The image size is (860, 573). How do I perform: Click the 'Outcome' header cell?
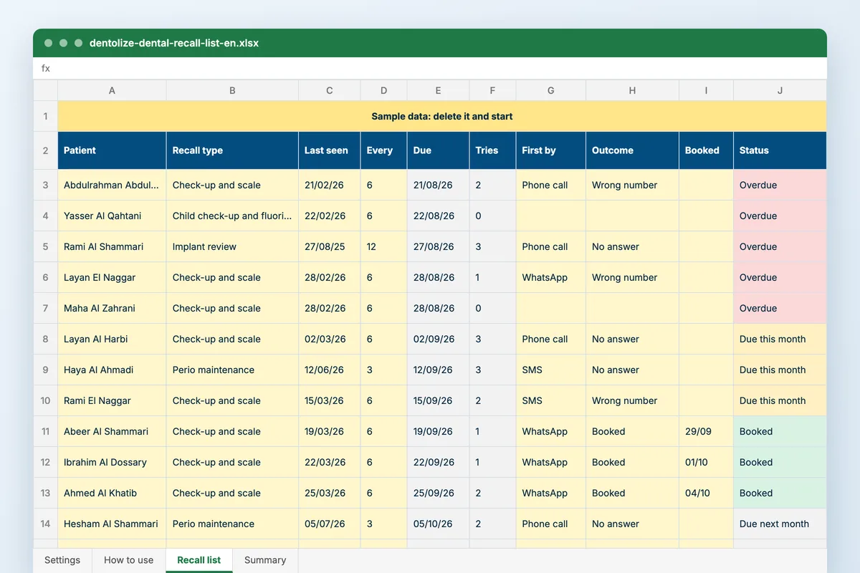(632, 150)
